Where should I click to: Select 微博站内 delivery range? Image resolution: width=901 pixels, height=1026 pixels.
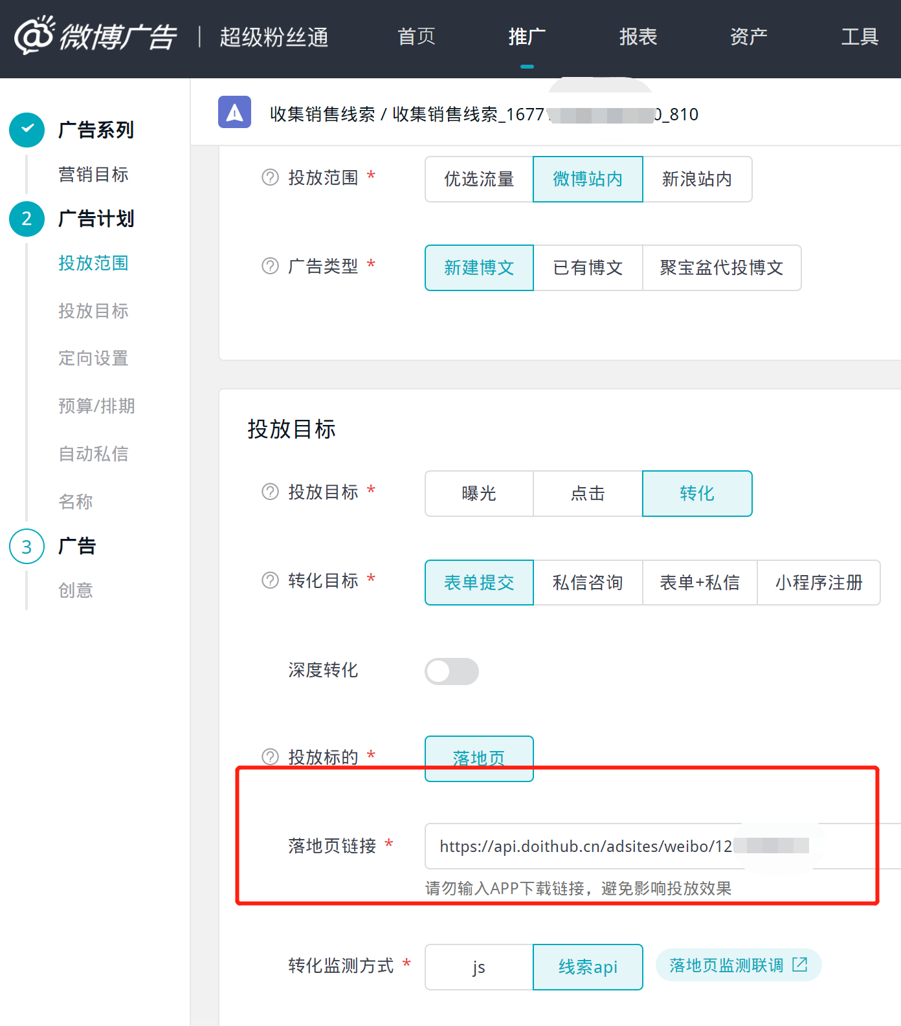tap(588, 179)
